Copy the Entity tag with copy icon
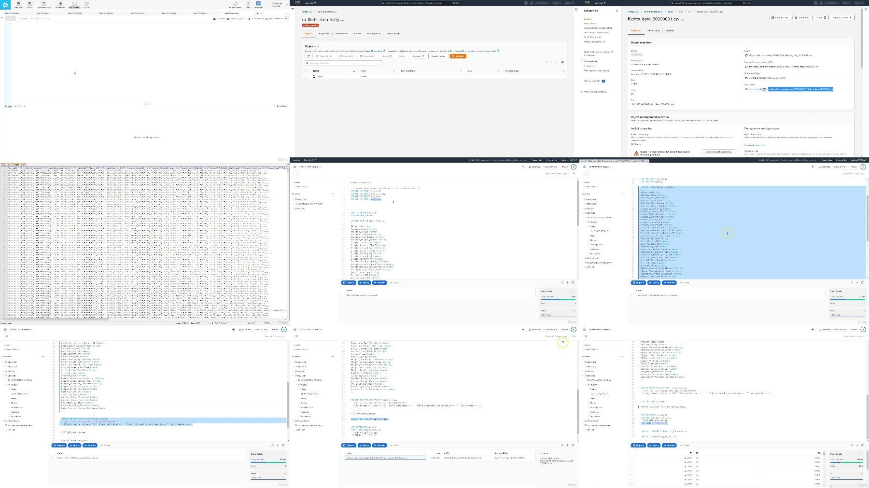The image size is (869, 488). (x=746, y=78)
